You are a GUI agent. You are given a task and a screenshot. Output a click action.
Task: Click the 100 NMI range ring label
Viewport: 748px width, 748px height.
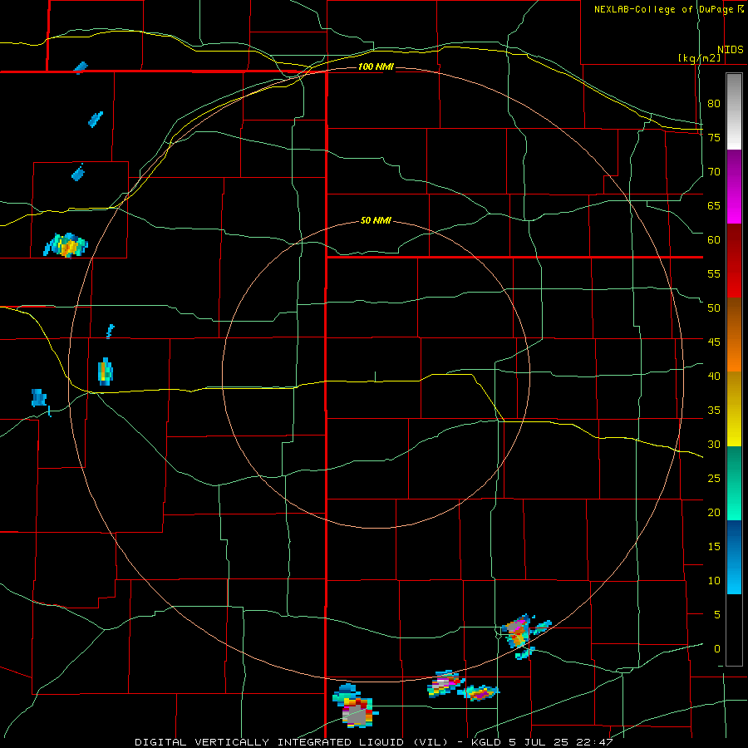click(x=376, y=66)
